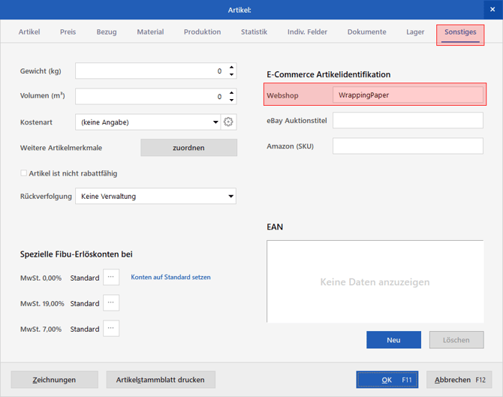
Task: Confirm with the OK F11 button
Action: click(387, 380)
